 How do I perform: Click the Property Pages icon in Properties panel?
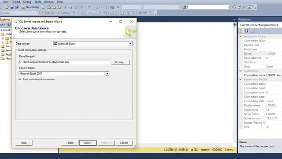253,31
